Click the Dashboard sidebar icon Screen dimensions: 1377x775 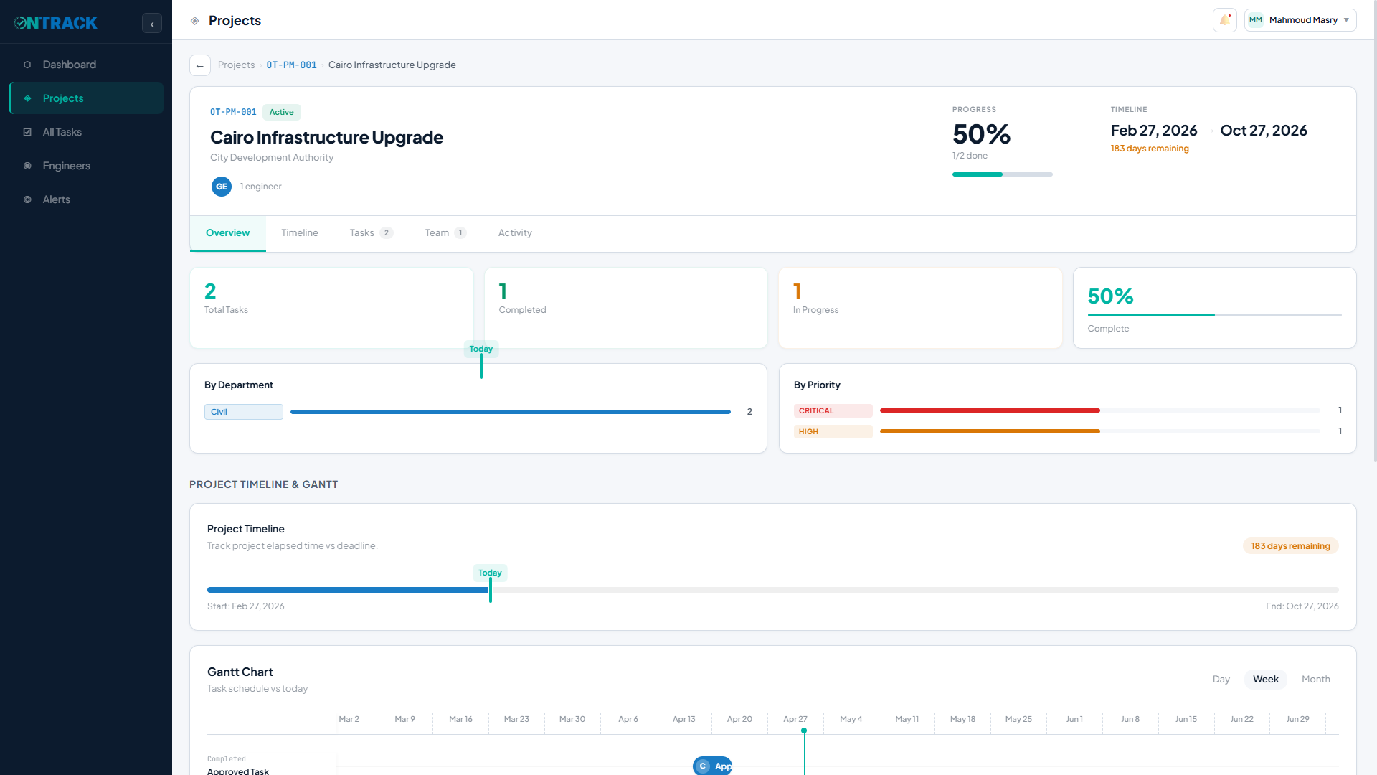point(27,65)
